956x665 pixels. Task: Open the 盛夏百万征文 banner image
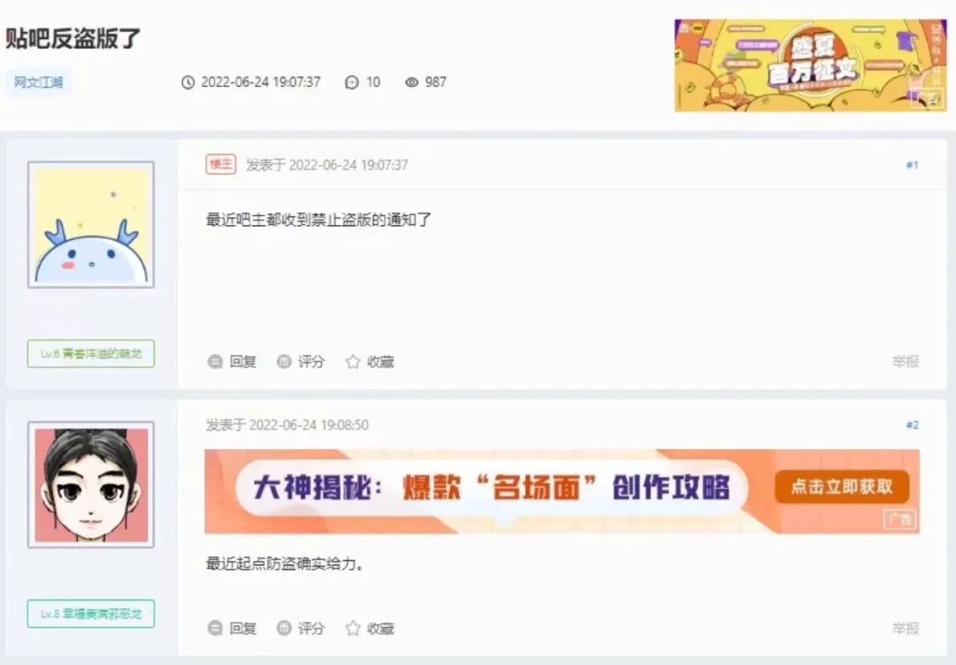(x=810, y=66)
